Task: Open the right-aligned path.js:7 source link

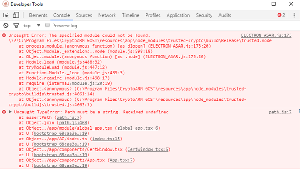Action: [280, 112]
